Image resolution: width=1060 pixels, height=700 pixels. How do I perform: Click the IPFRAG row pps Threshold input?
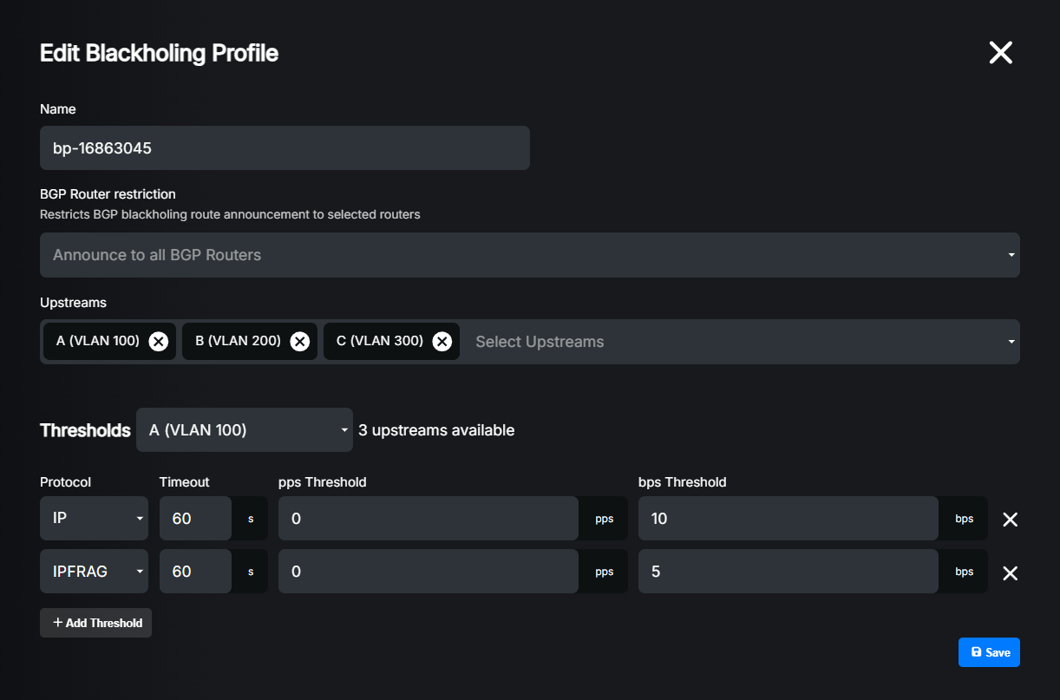coord(428,572)
